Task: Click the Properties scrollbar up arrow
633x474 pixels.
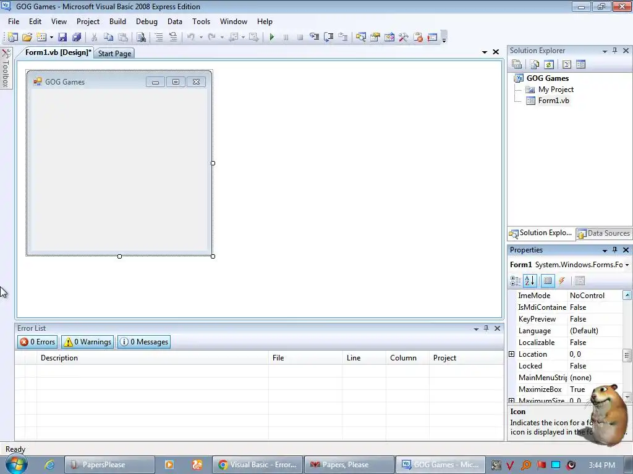Action: [x=627, y=296]
